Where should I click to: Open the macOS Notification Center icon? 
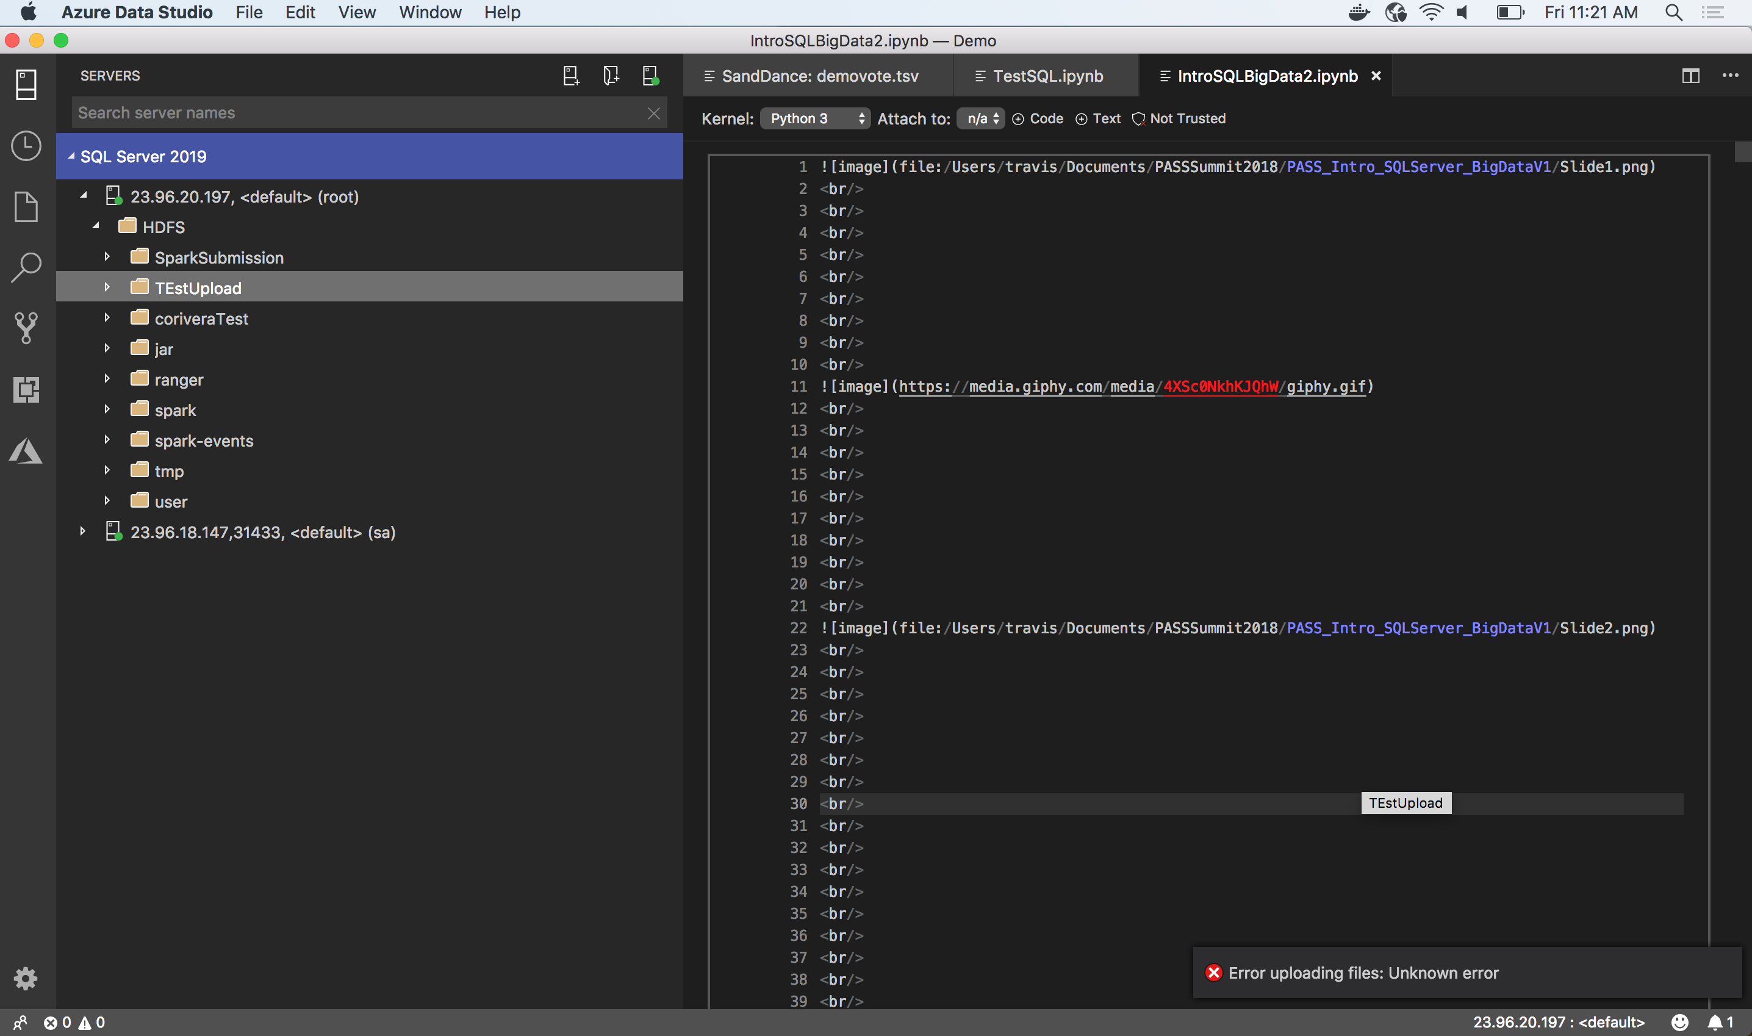pos(1713,13)
